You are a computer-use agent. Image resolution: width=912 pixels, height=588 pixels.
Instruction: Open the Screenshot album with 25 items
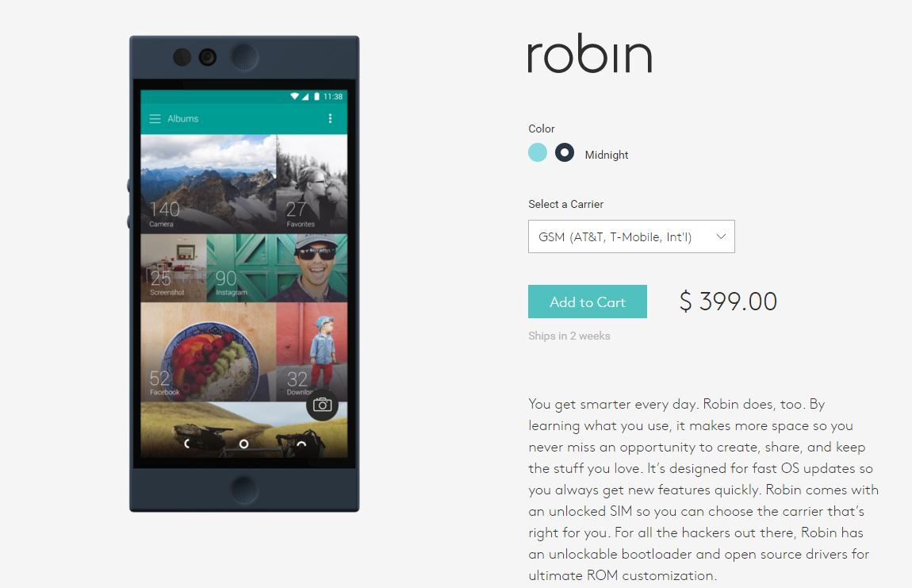(174, 268)
